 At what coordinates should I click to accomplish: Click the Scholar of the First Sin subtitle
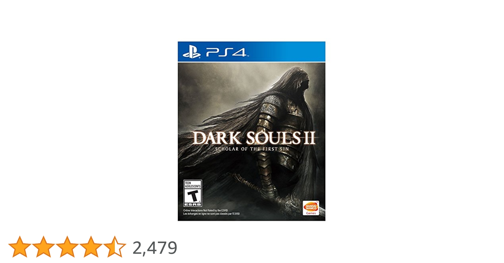tap(252, 149)
